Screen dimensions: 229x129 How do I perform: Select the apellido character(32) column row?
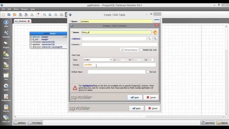pyautogui.click(x=48, y=44)
